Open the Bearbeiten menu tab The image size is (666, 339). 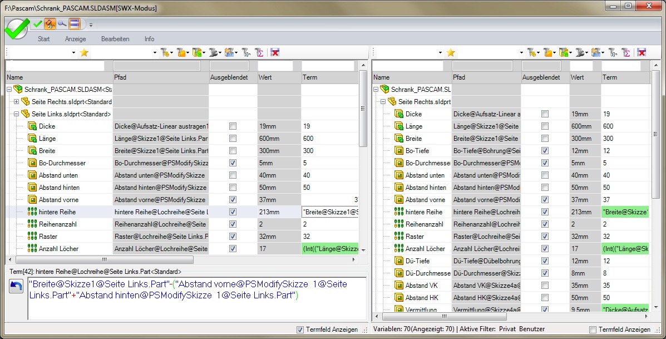[115, 39]
